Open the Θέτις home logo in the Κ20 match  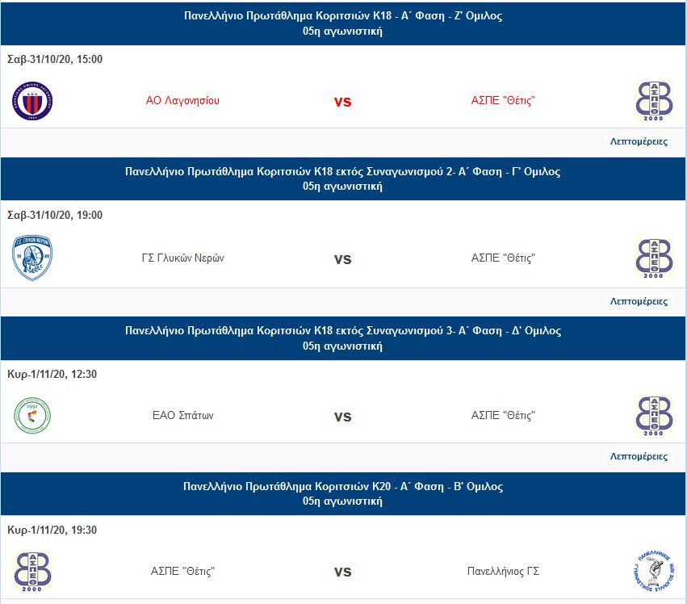[32, 572]
